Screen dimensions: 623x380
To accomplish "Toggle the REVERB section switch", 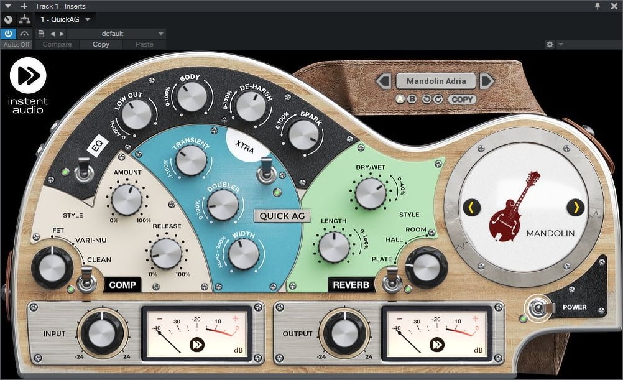I will coord(392,280).
